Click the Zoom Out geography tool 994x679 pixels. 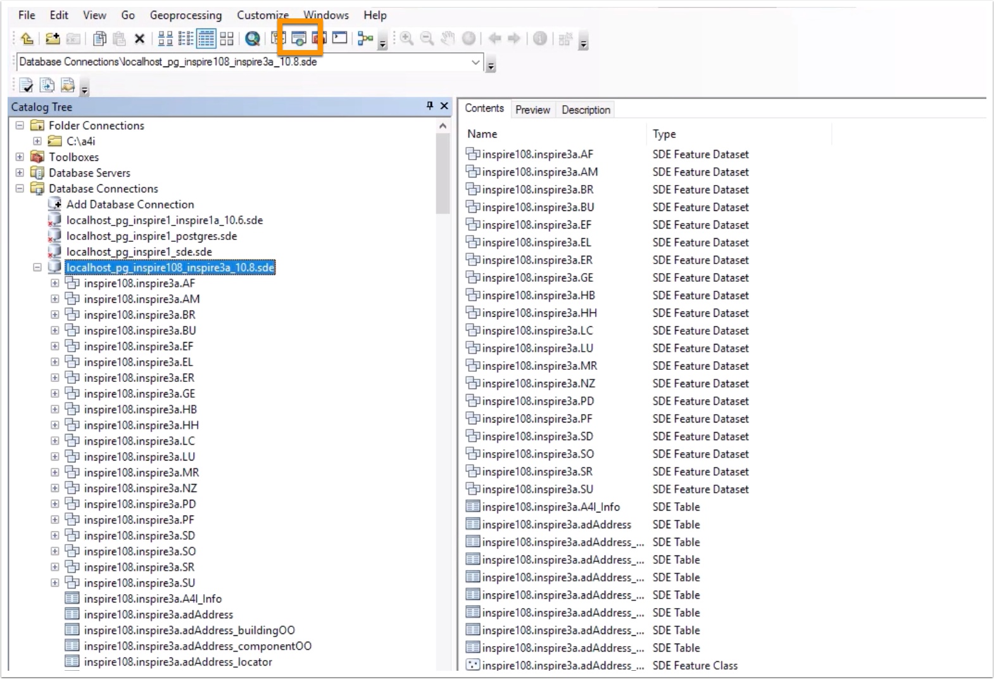click(427, 39)
